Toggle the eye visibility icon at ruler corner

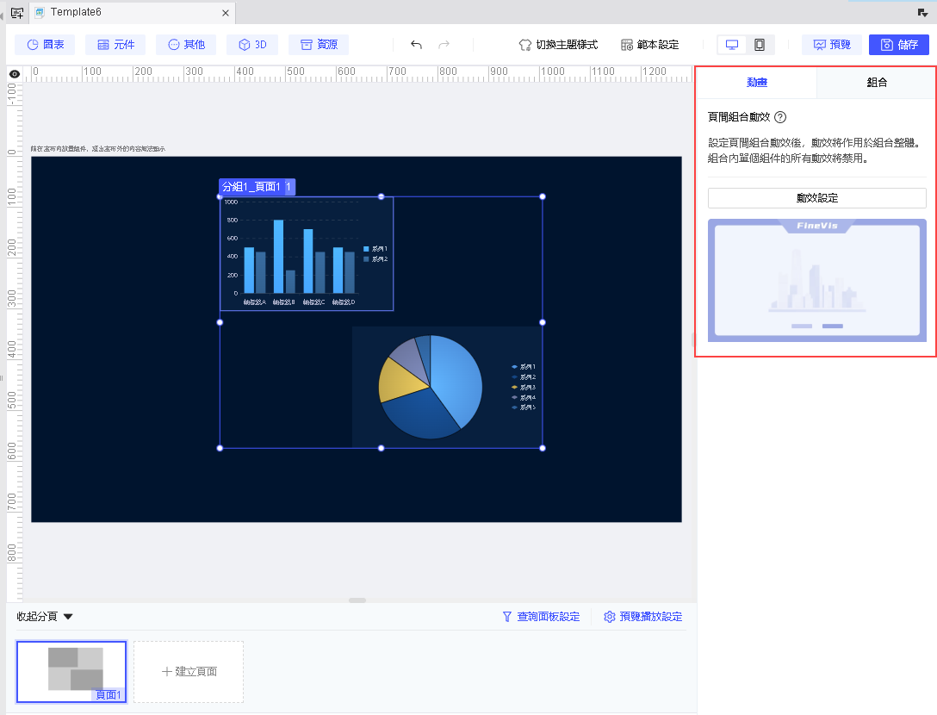[15, 74]
